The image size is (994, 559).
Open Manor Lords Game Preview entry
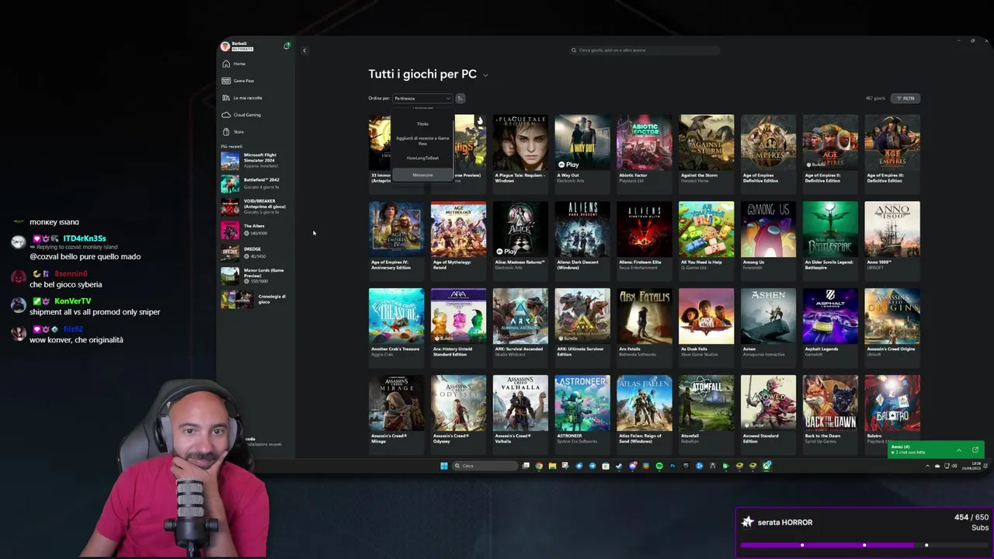tap(254, 276)
